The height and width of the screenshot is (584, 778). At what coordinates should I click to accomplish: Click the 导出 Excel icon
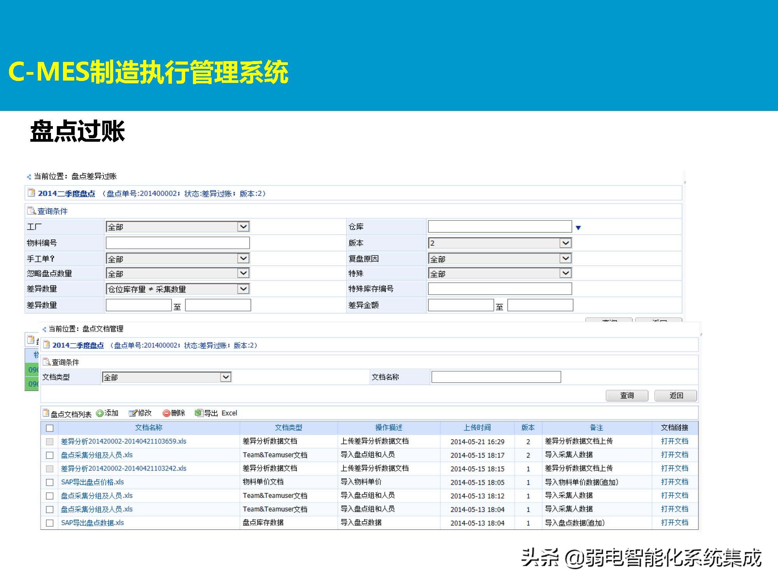199,413
